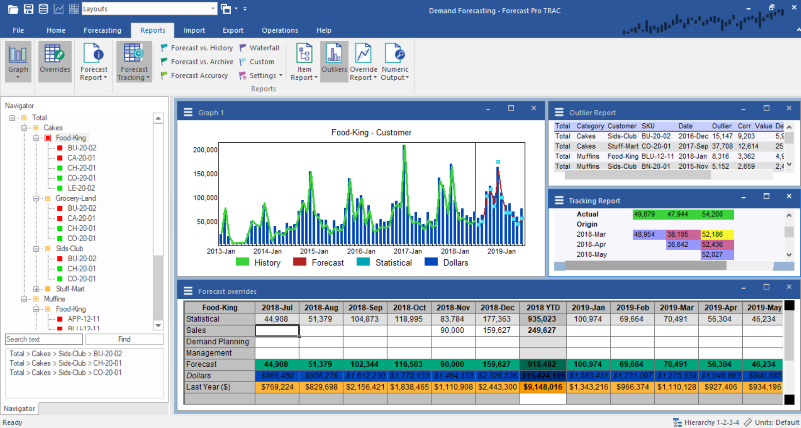Click the green History legend swatch
The height and width of the screenshot is (428, 801).
pyautogui.click(x=242, y=262)
